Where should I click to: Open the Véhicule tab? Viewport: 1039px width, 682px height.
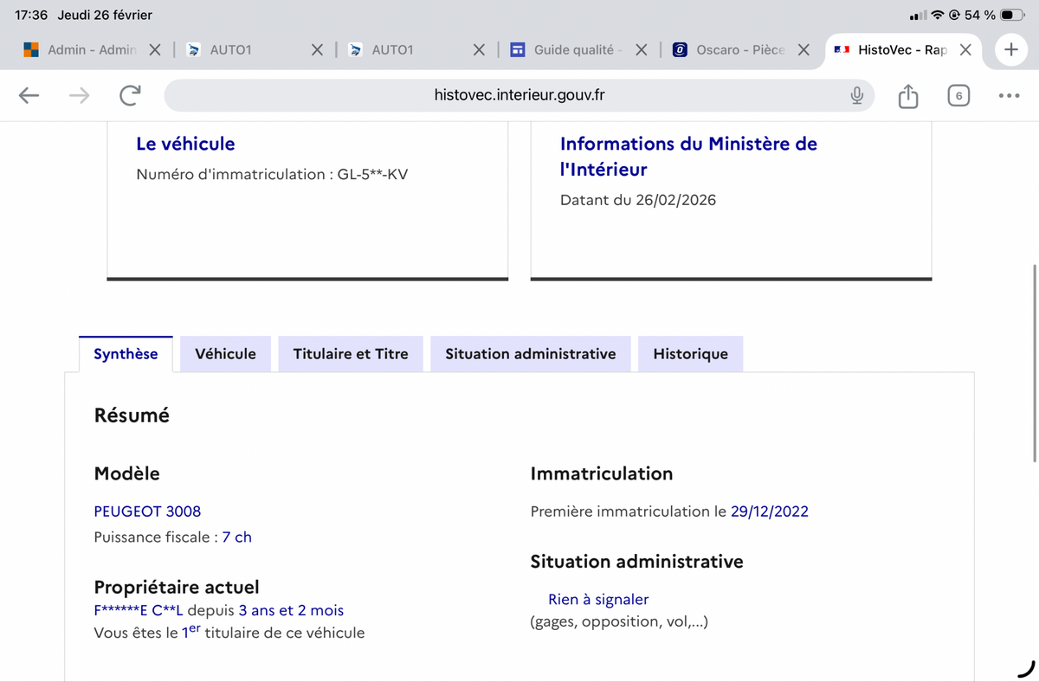click(x=225, y=354)
